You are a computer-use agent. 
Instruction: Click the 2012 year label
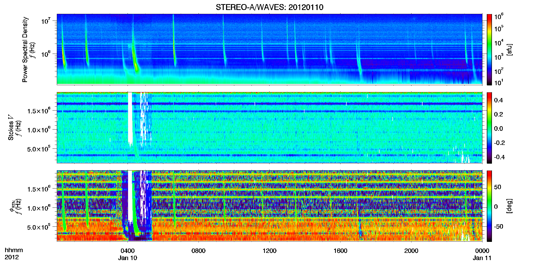(12, 257)
